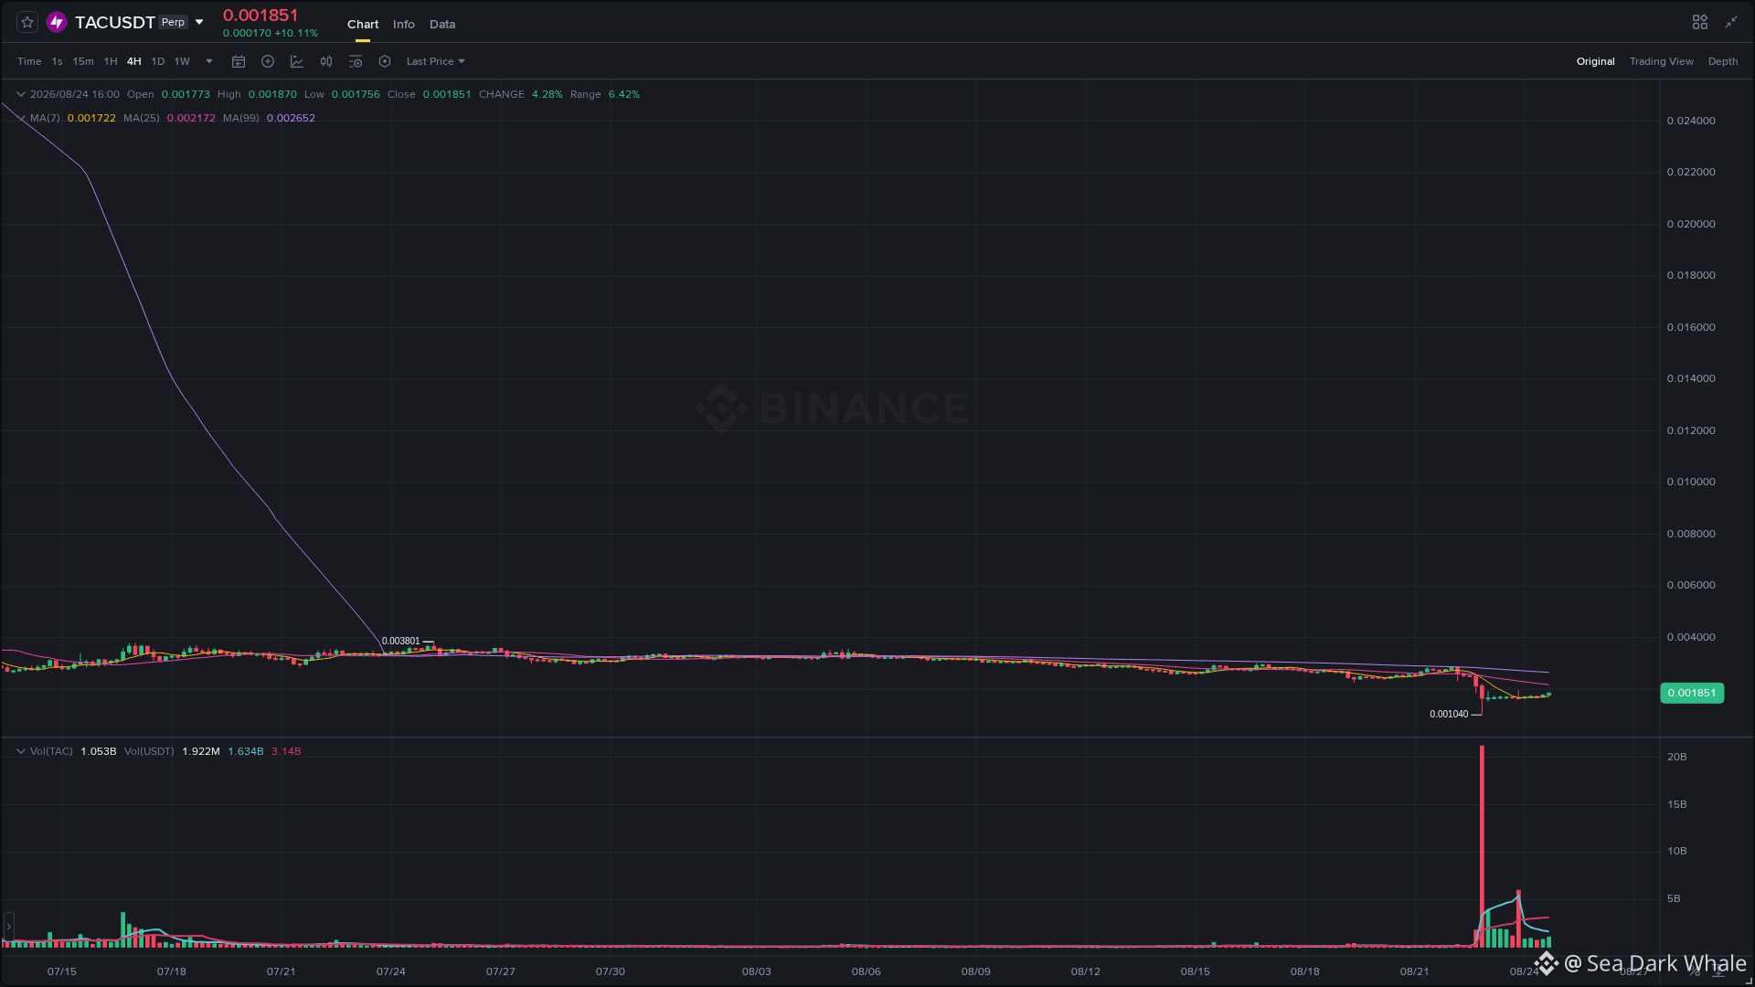Click the purple TAC token logo
The image size is (1755, 987).
click(57, 22)
